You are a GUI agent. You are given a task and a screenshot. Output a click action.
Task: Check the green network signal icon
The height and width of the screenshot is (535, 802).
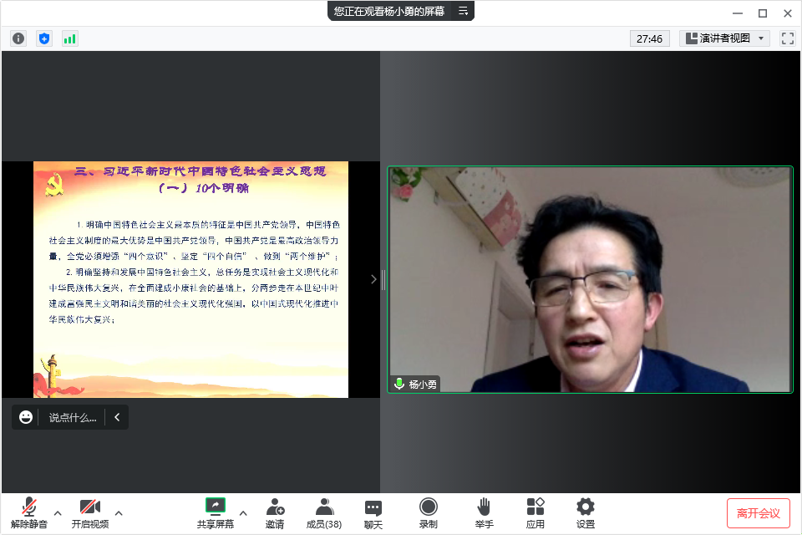coord(69,38)
